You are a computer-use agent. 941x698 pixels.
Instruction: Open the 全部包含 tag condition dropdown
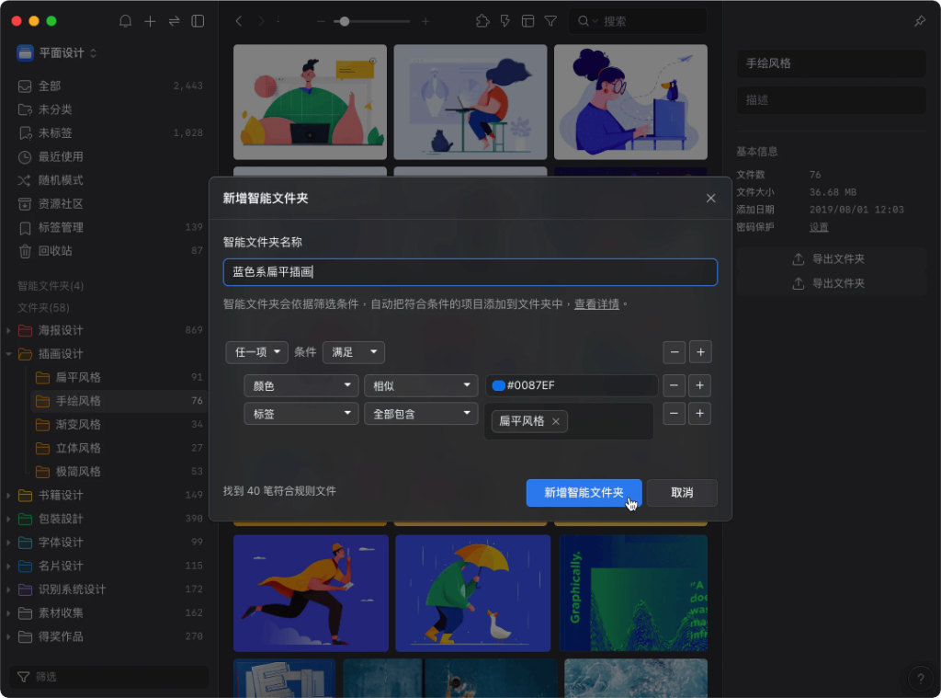pos(421,414)
